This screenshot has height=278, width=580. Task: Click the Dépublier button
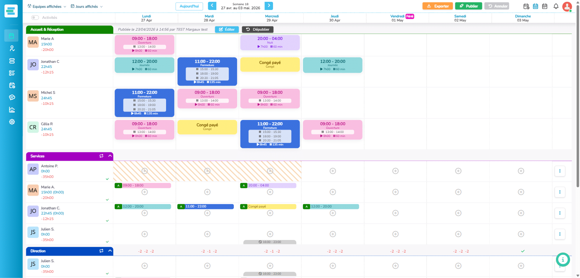pyautogui.click(x=258, y=30)
